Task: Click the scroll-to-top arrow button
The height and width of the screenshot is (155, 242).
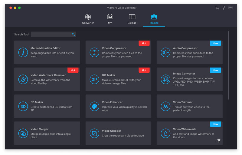Action: [219, 141]
